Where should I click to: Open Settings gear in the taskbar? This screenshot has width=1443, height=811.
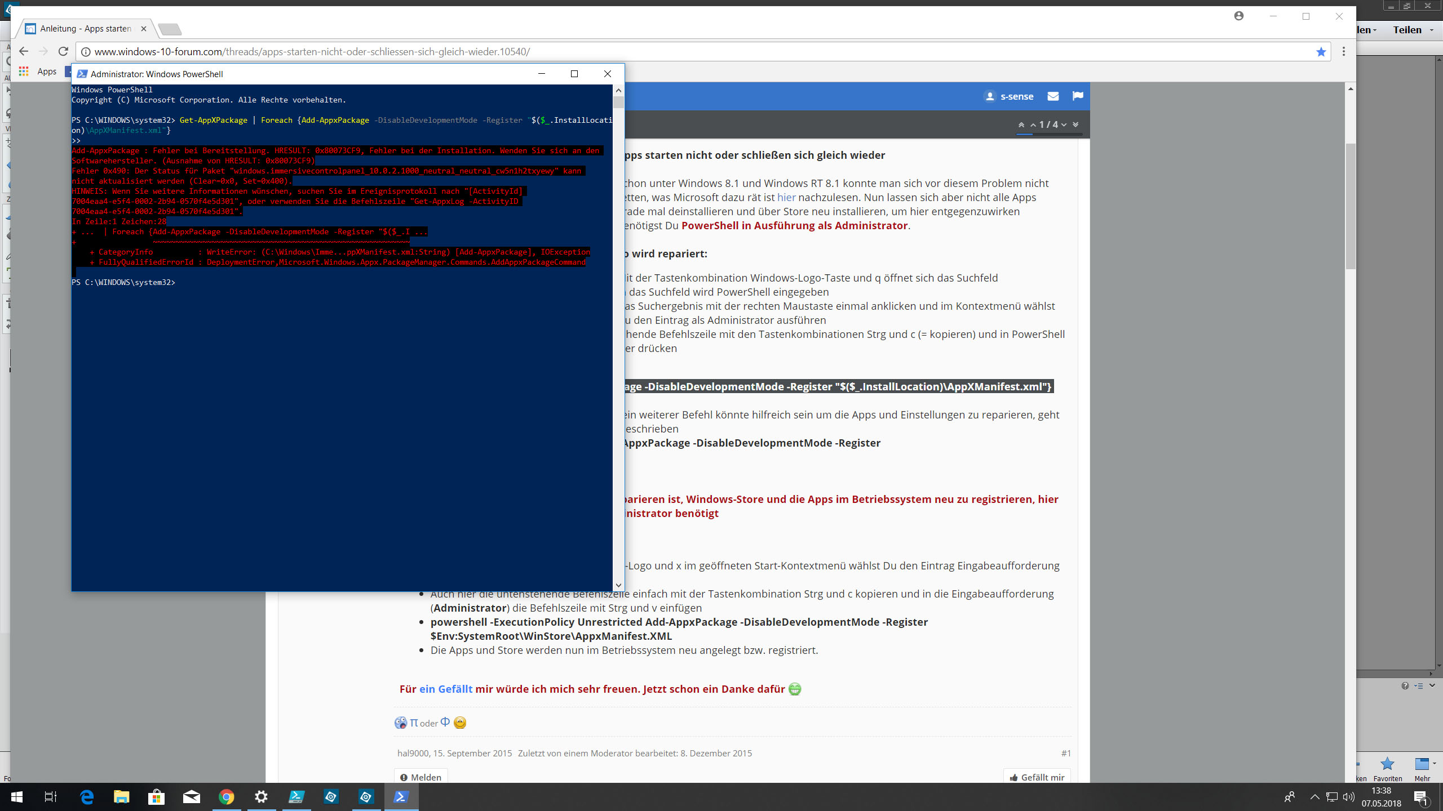coord(261,797)
